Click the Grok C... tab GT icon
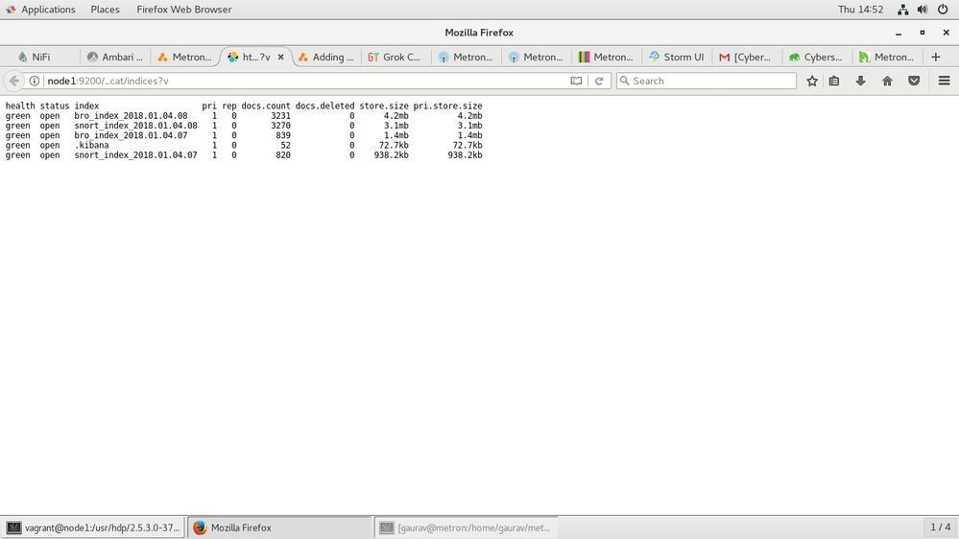 [x=373, y=57]
